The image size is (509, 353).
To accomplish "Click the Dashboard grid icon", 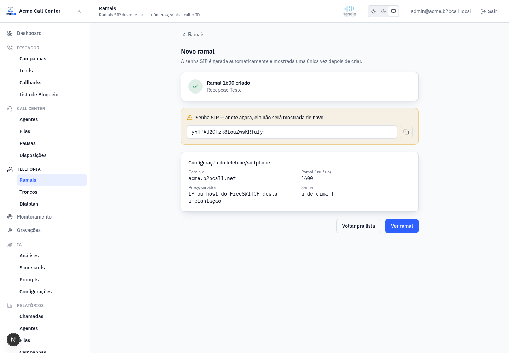I will click(10, 33).
